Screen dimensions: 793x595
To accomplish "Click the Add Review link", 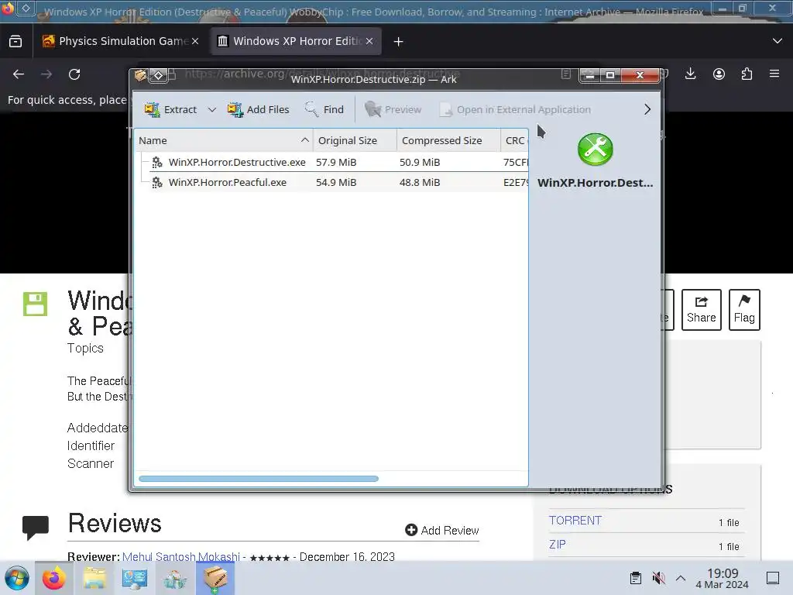I will point(442,530).
